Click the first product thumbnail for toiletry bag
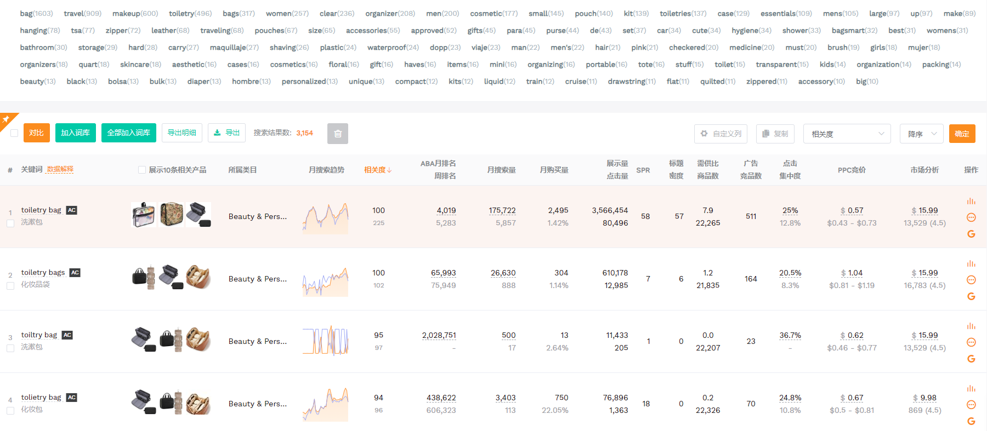 [x=144, y=215]
